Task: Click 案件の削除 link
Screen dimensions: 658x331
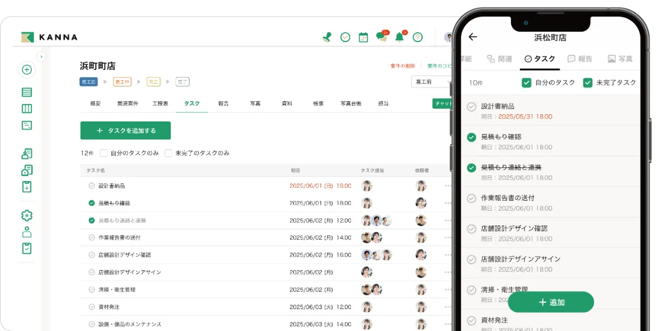Action: pos(402,66)
